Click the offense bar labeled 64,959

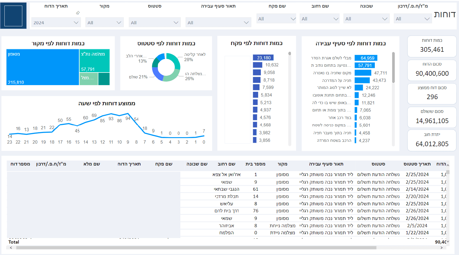click(x=366, y=58)
